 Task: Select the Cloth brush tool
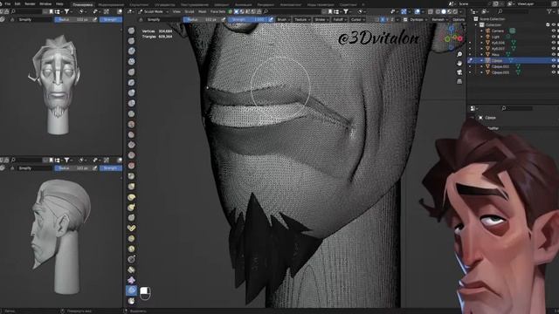pyautogui.click(x=131, y=280)
